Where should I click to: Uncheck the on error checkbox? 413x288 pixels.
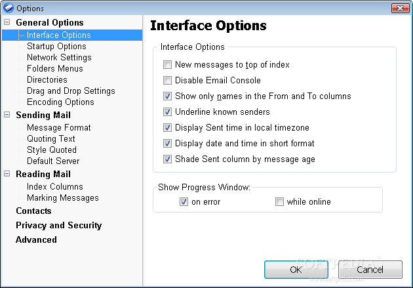pos(184,202)
